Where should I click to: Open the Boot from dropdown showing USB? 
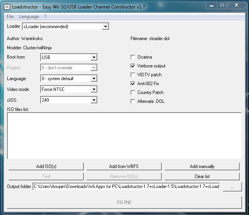69,57
